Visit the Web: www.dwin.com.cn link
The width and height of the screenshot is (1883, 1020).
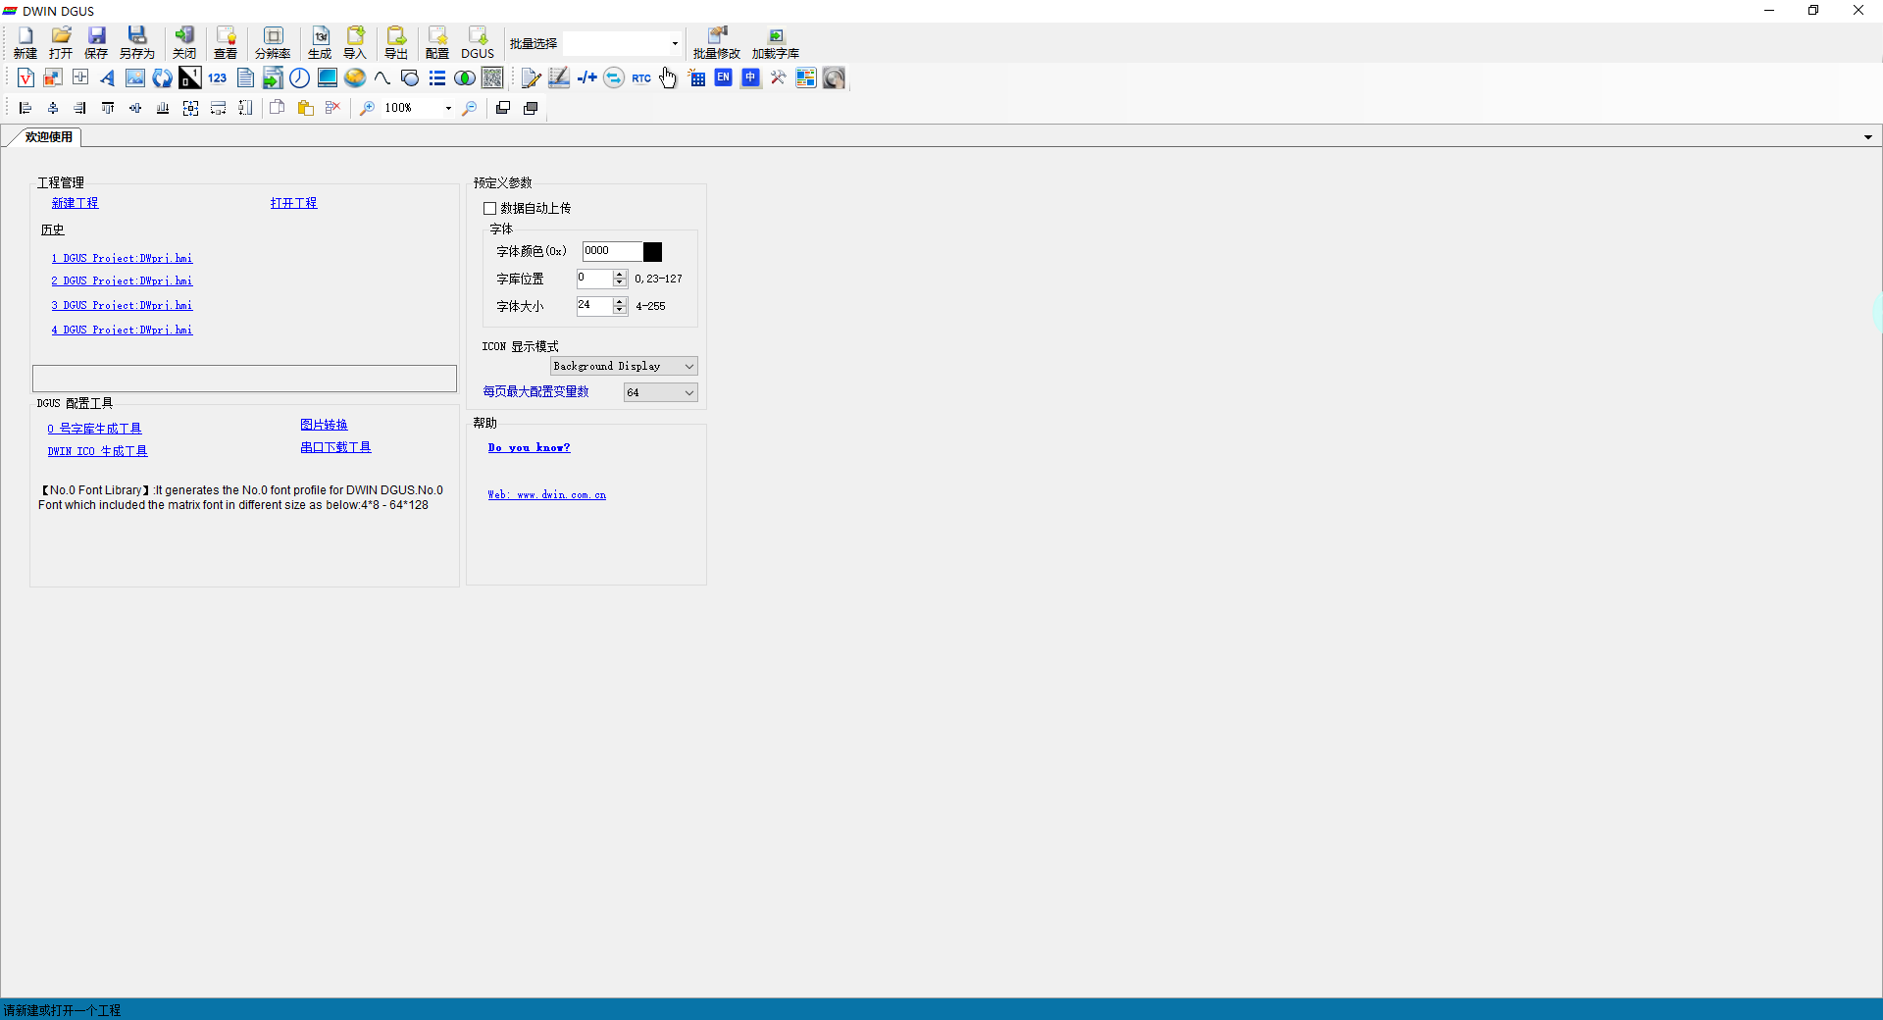(546, 494)
